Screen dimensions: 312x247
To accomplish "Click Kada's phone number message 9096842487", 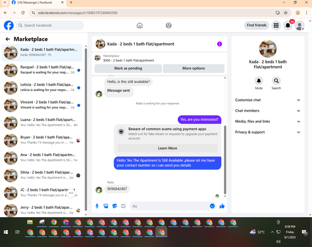I will click(117, 189).
